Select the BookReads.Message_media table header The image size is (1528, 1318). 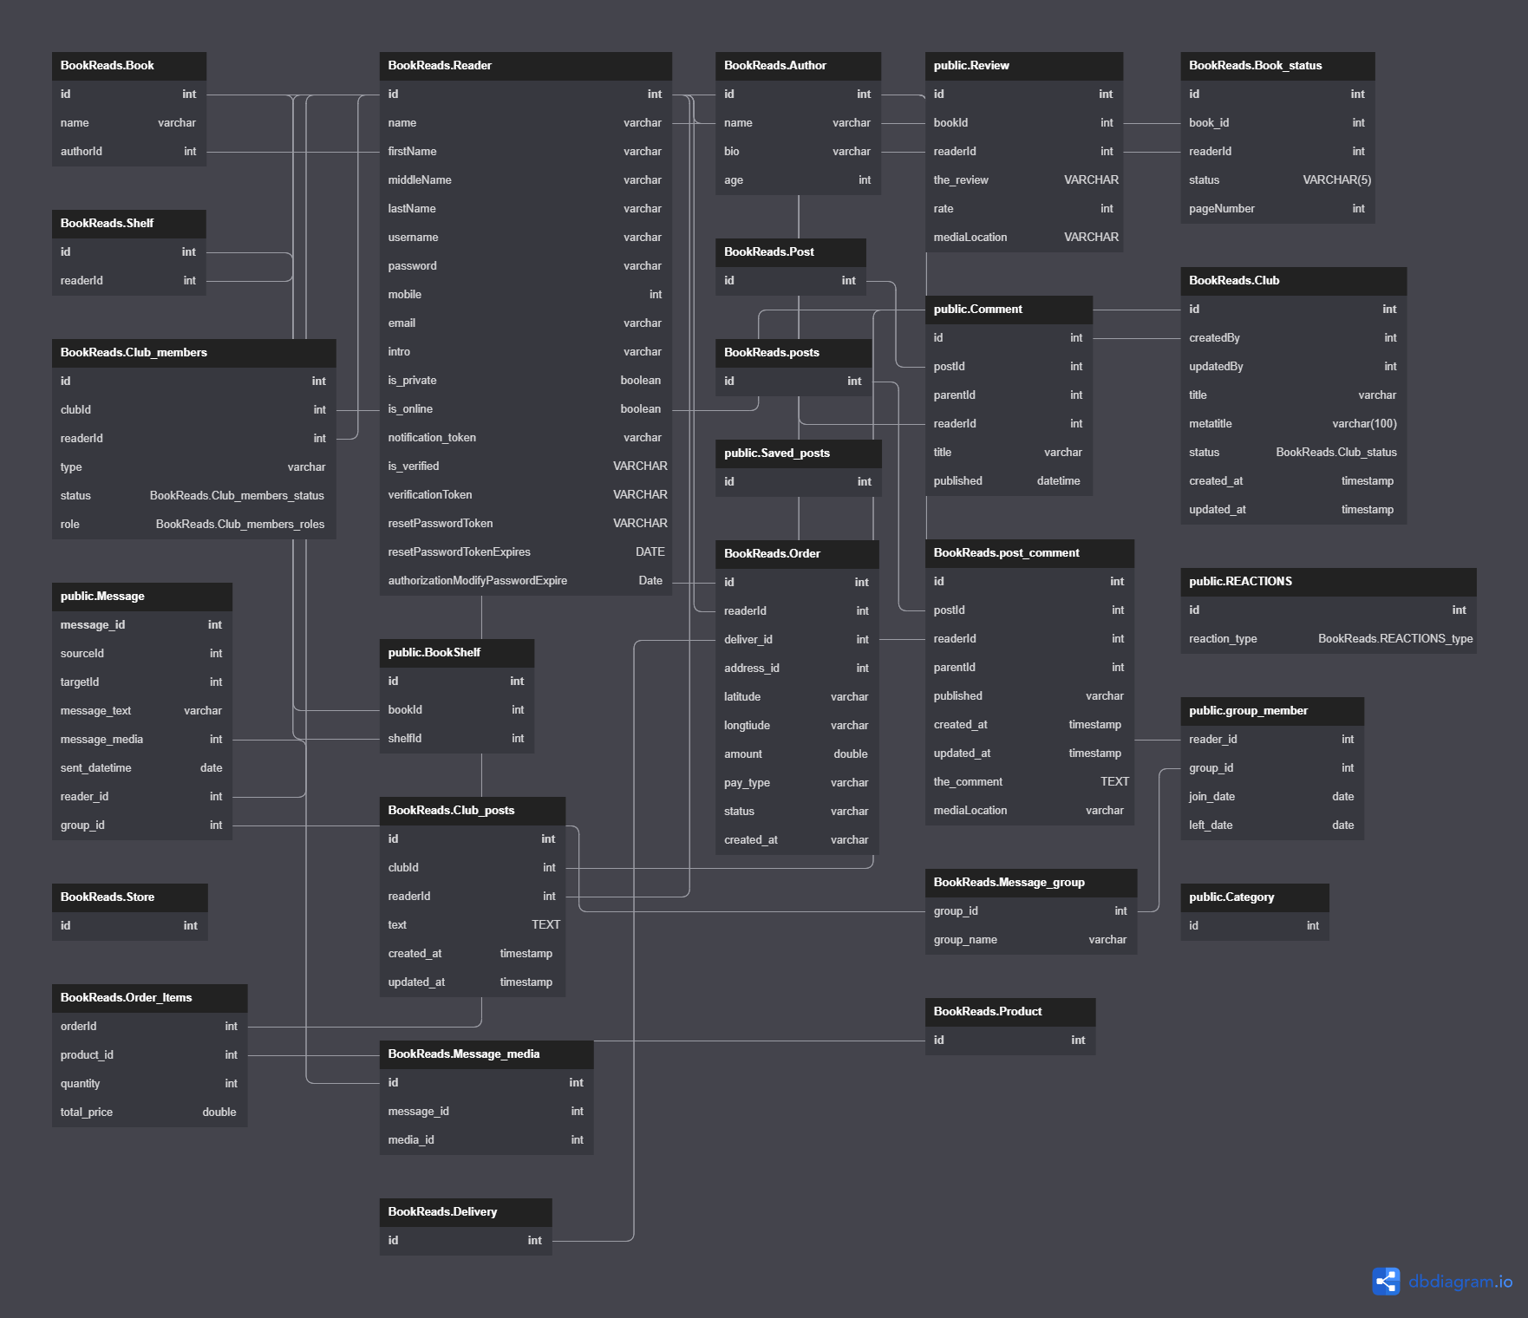coord(486,1054)
